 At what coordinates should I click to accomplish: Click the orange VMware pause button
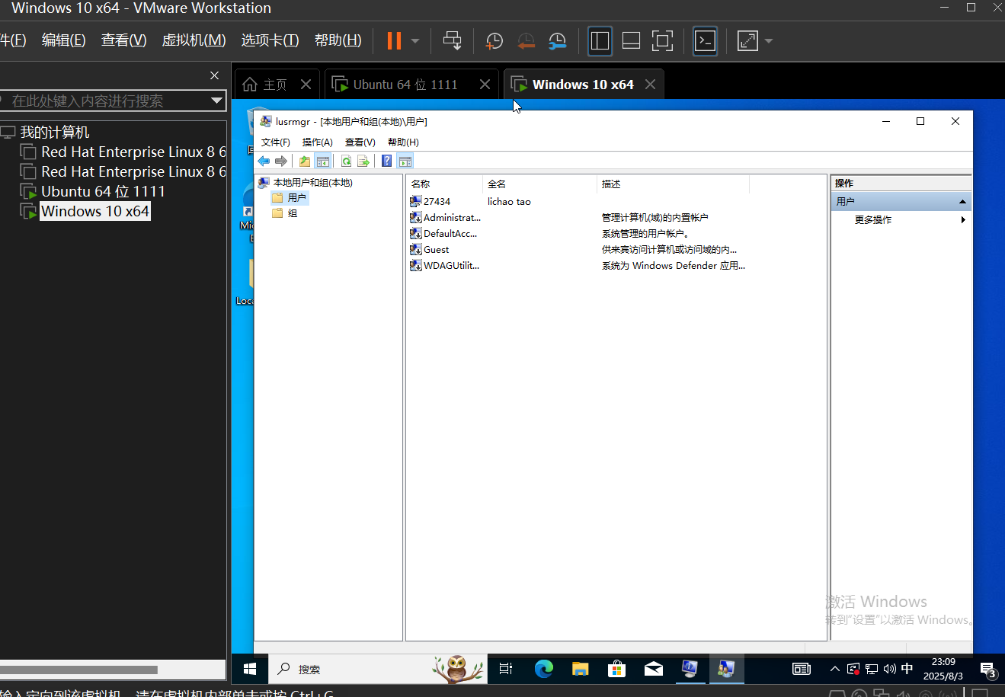(x=394, y=41)
